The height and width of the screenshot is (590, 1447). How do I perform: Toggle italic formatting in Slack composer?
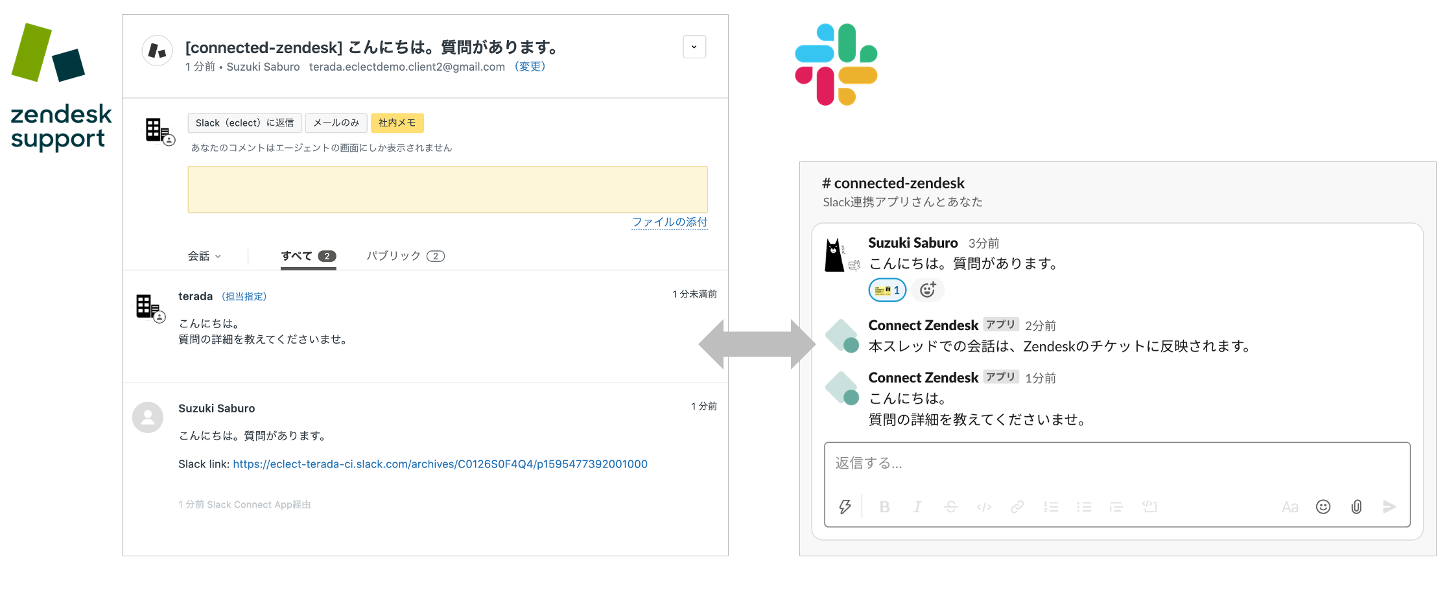pyautogui.click(x=917, y=507)
